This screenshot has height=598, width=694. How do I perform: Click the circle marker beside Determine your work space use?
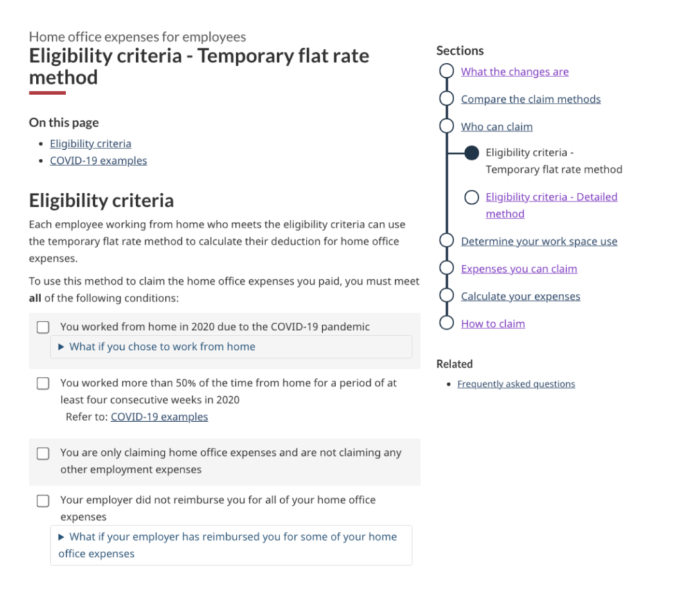pos(447,240)
